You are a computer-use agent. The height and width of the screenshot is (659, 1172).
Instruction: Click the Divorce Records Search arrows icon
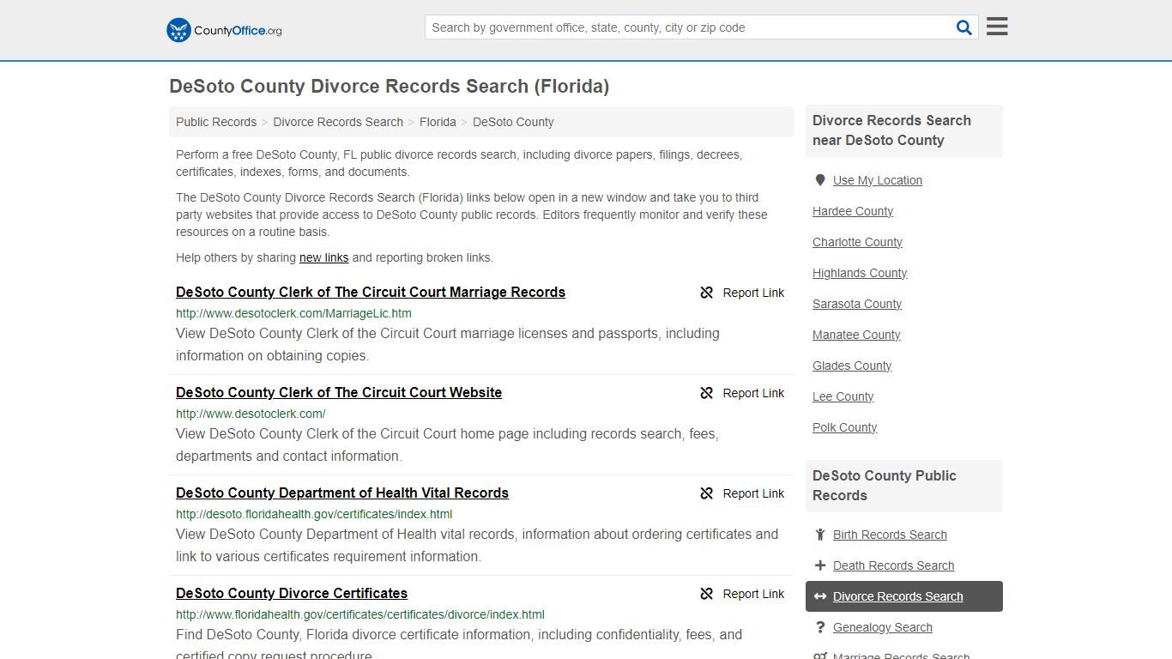click(x=820, y=596)
